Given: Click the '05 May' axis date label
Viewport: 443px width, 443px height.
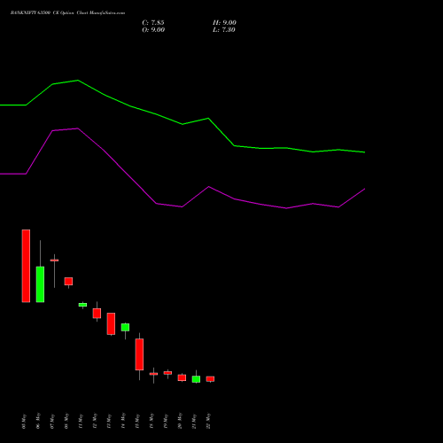Looking at the screenshot, I should coord(24,421).
